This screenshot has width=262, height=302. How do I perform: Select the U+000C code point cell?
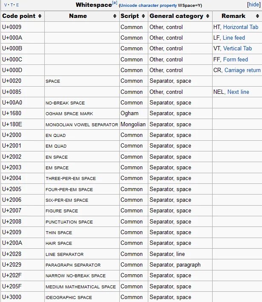click(23, 59)
